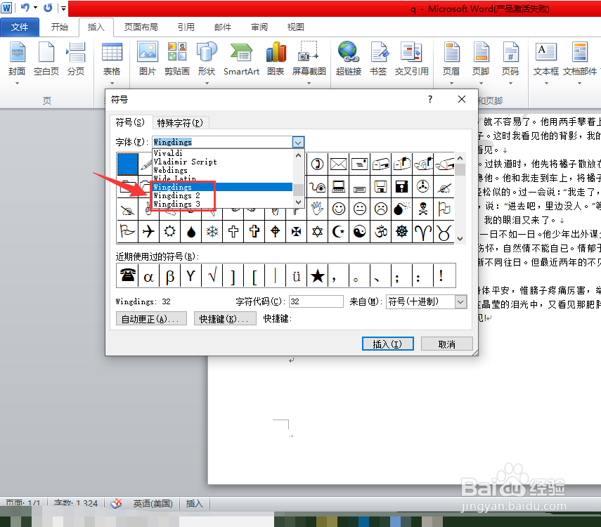This screenshot has width=601, height=527.
Task: Add a bookmark (书签)
Action: pos(378,60)
